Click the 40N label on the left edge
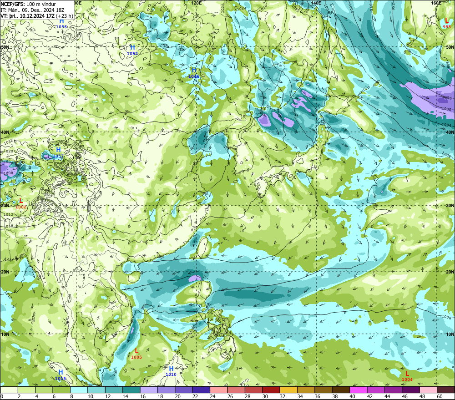Viewport: 455px width, 400px height. tap(5, 132)
